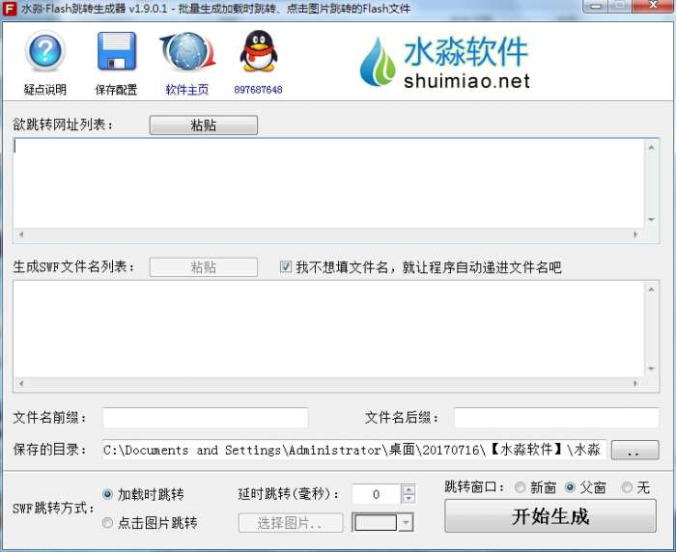Viewport: 676px width, 552px height.
Task: Paste into the 欲跳转网址列表 with 粘贴 button
Action: point(204,124)
